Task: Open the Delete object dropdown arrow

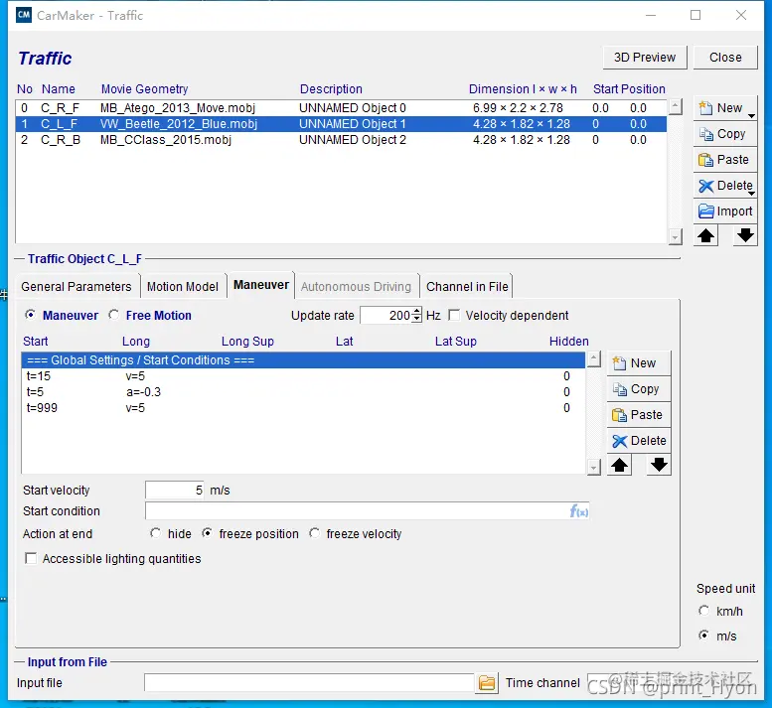Action: coord(751,194)
